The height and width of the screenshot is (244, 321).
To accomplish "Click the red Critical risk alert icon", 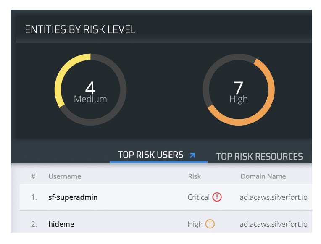I will [x=217, y=197].
